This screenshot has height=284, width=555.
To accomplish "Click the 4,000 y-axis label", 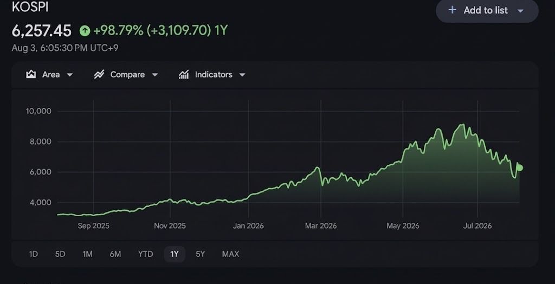I will (40, 203).
